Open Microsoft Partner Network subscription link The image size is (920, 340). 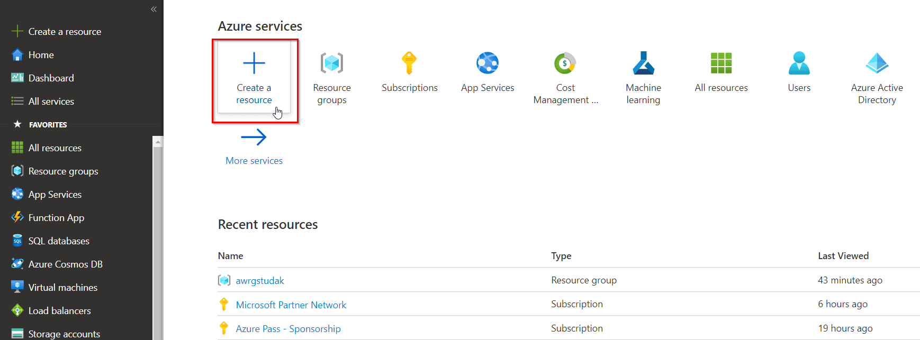(291, 305)
